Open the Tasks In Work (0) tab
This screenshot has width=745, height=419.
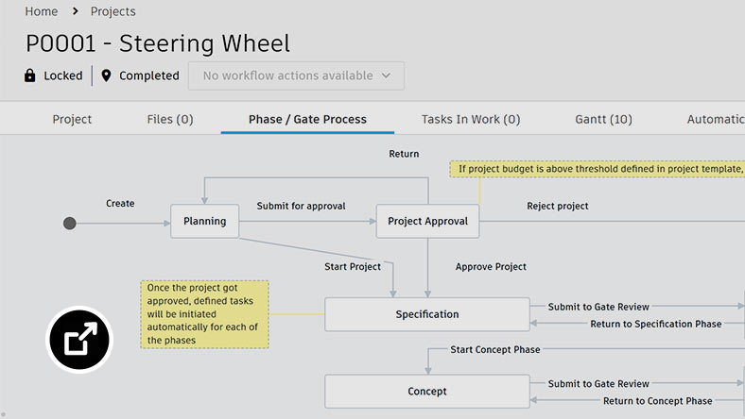coord(471,119)
